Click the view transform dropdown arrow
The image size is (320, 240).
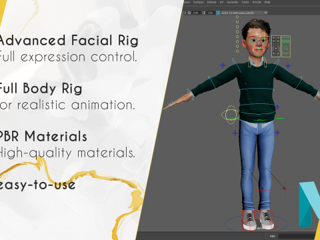click(x=265, y=13)
